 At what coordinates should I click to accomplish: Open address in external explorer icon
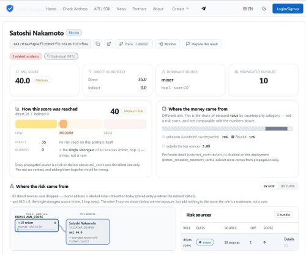(x=109, y=44)
